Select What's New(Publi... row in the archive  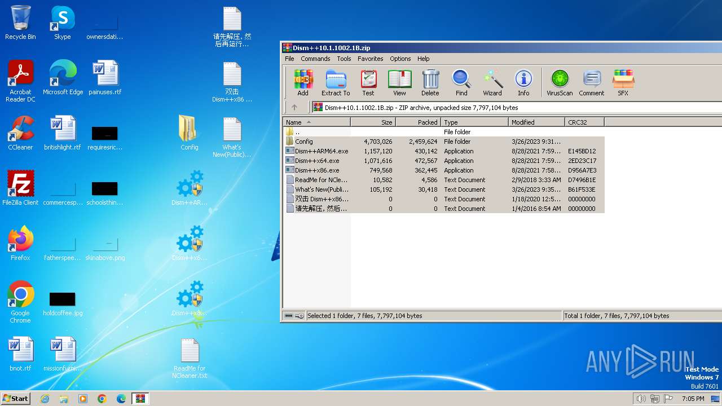coord(443,189)
